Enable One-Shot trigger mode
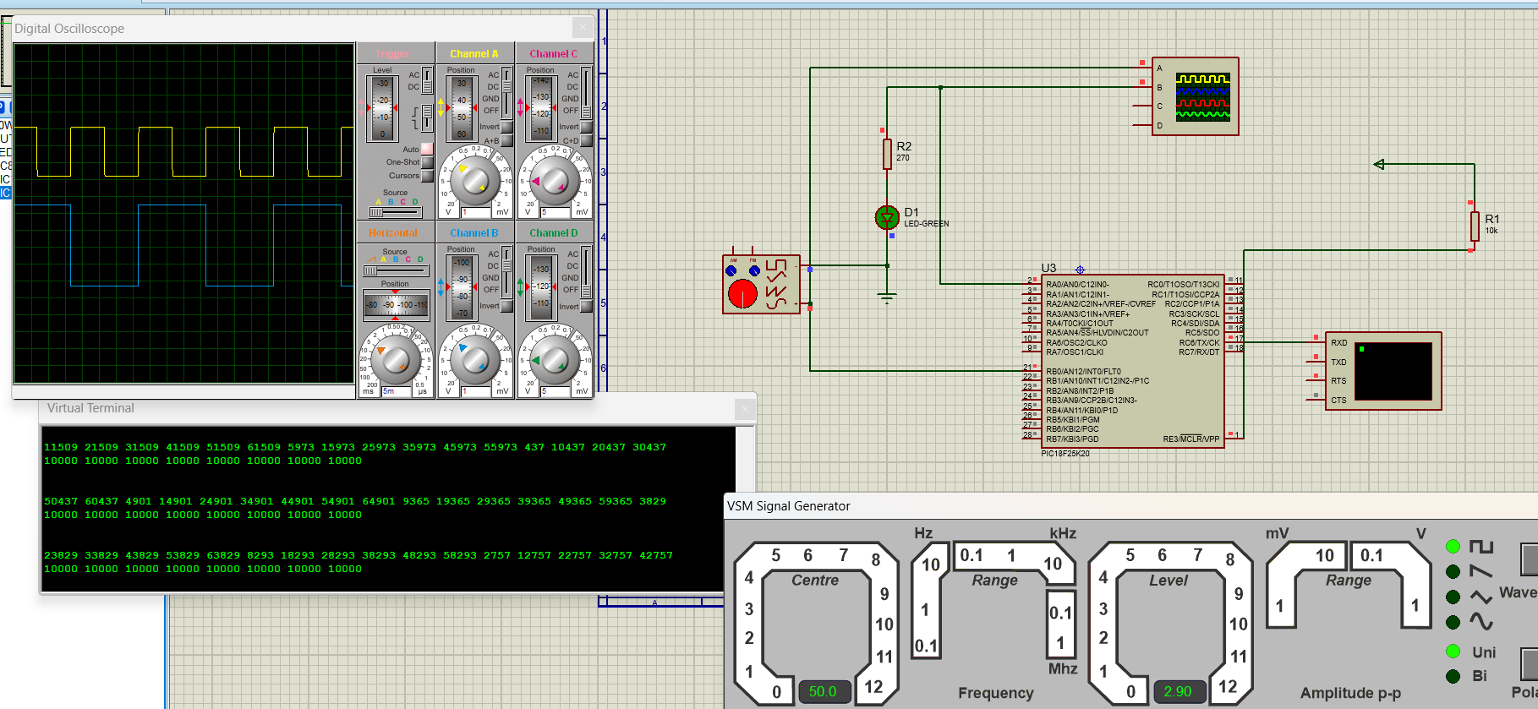This screenshot has height=709, width=1538. point(427,162)
